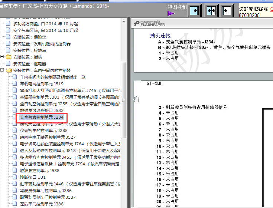Click document icon beside 燃油泵控制单元 J538

[15, 170]
